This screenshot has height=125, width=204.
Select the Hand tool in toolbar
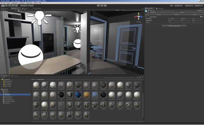tap(3, 6)
